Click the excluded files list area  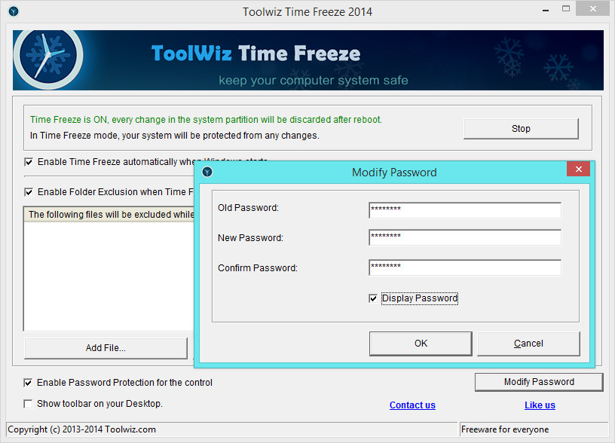click(109, 276)
